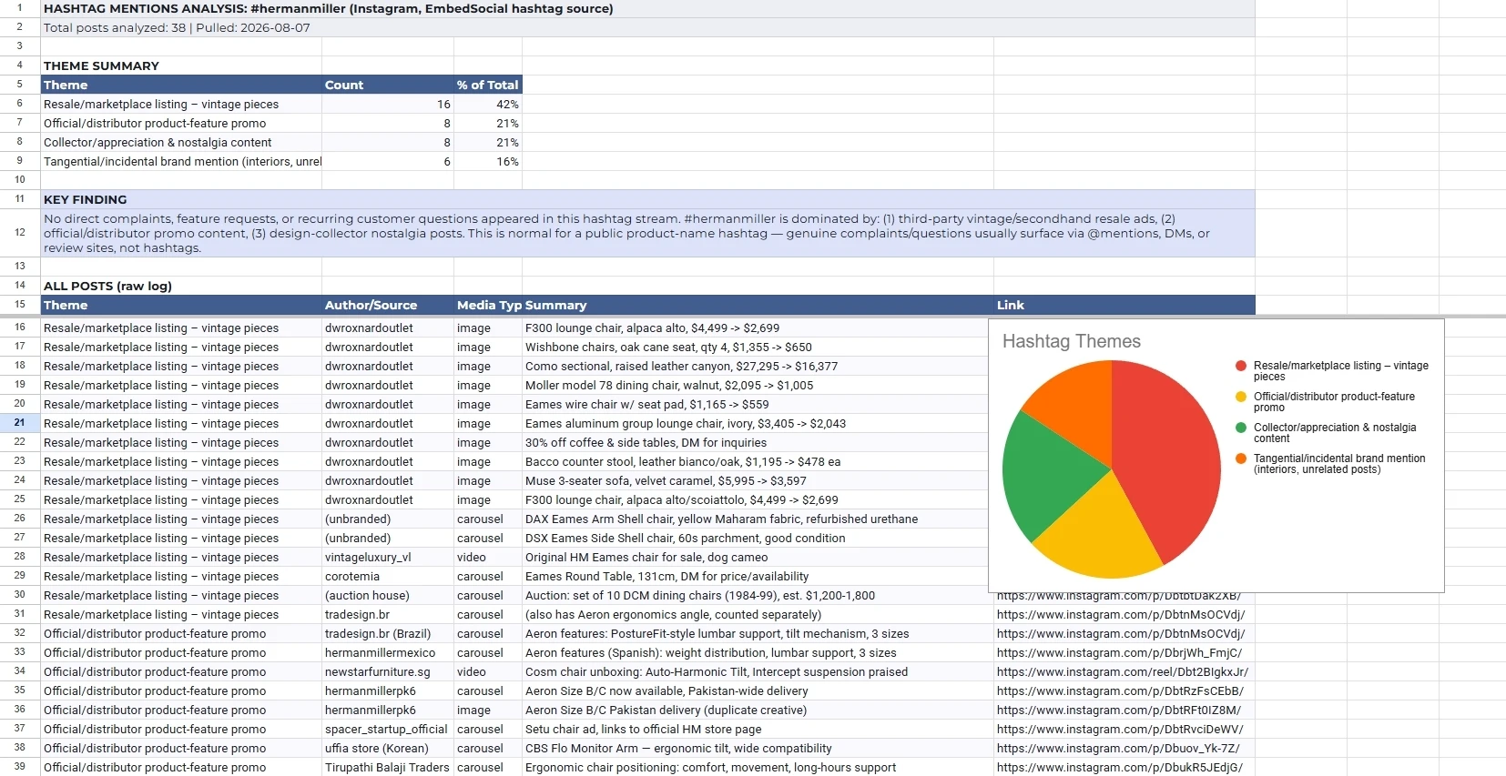
Task: Open the Instagram link Dbuov_Yk-7Z/
Action: click(x=1118, y=748)
